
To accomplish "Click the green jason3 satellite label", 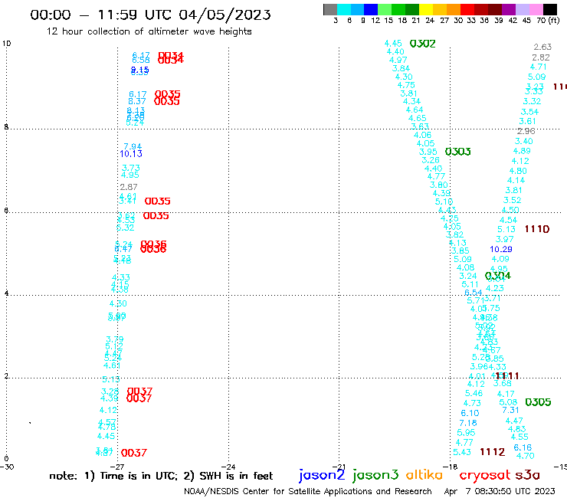I will coord(375,475).
